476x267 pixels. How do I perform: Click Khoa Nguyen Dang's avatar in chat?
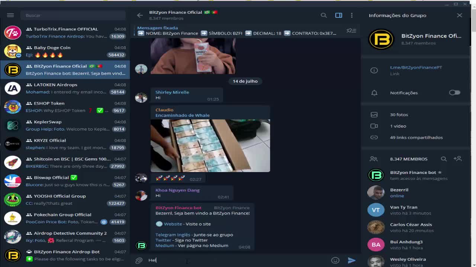(x=141, y=195)
